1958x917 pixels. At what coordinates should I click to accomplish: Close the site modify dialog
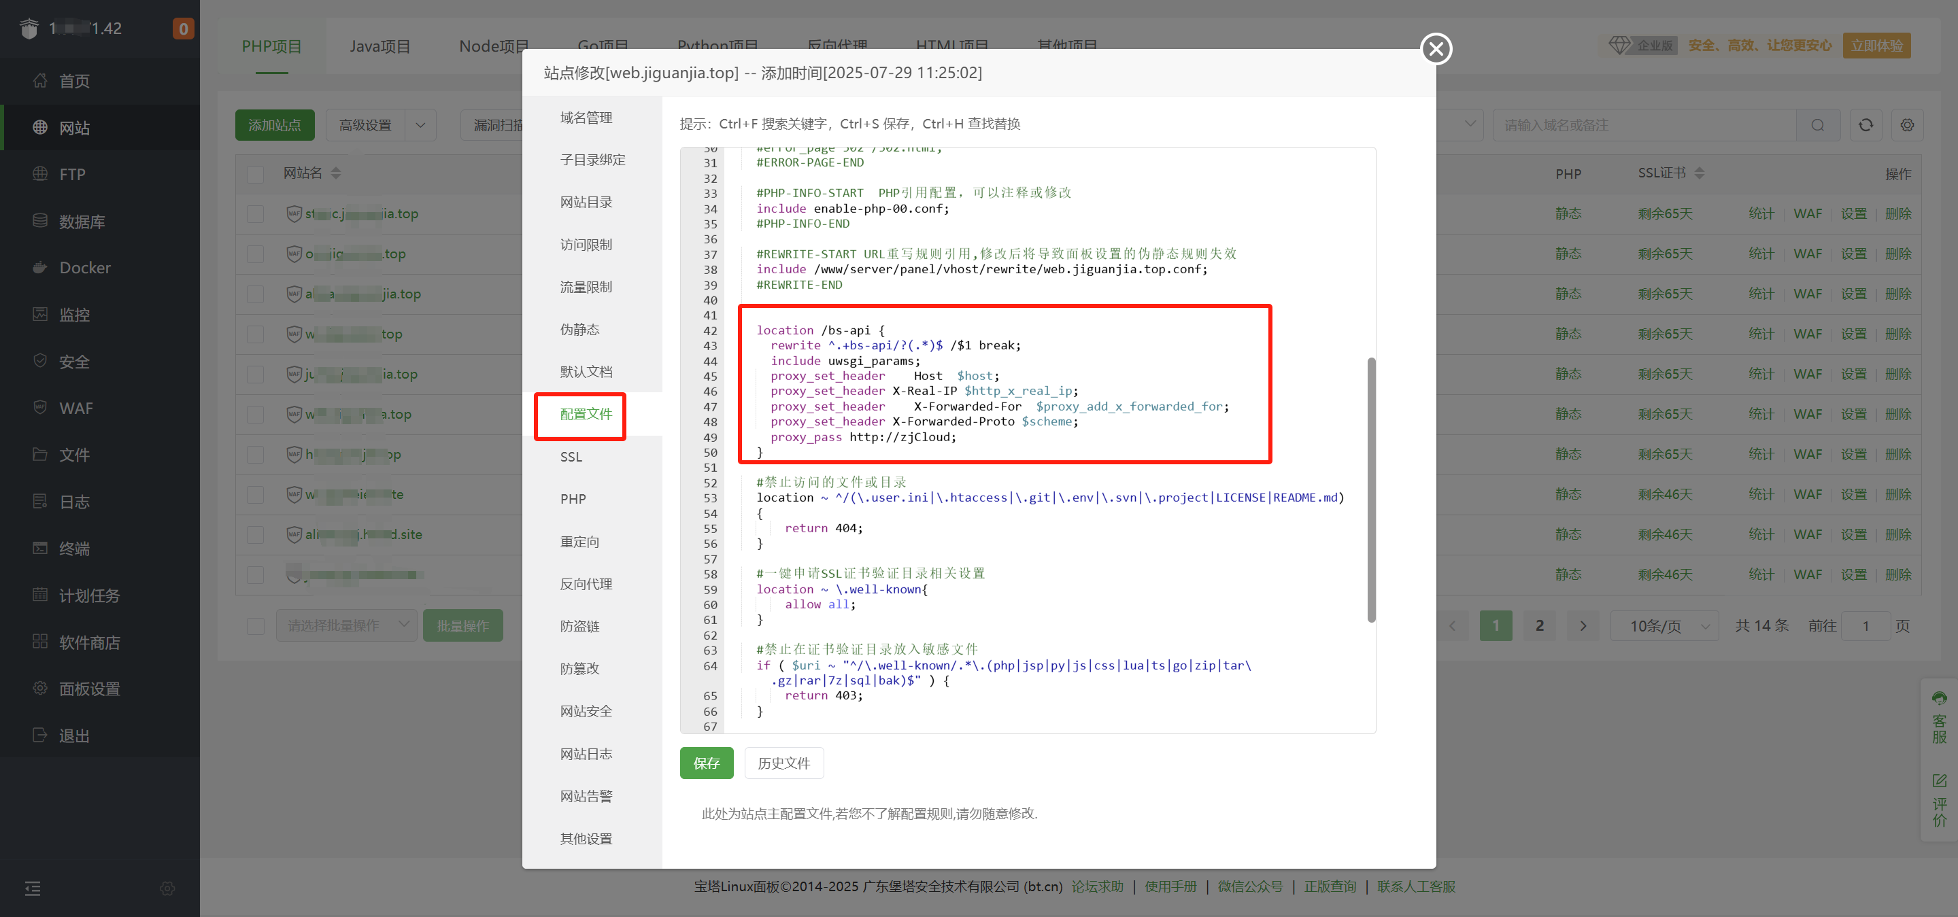[1436, 50]
